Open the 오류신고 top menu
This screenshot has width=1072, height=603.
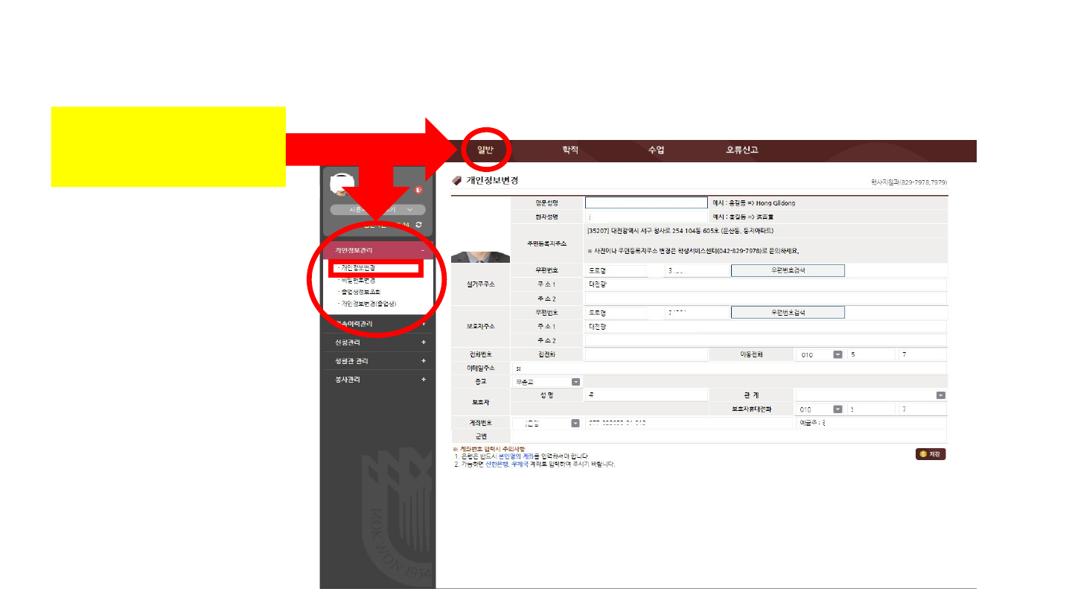tap(741, 150)
